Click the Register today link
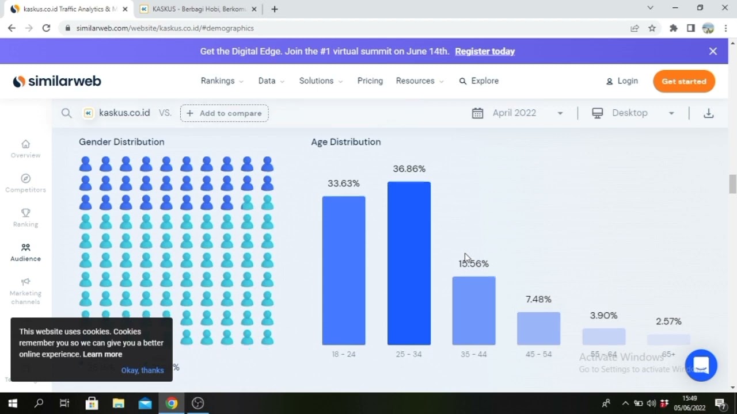 [x=485, y=51]
